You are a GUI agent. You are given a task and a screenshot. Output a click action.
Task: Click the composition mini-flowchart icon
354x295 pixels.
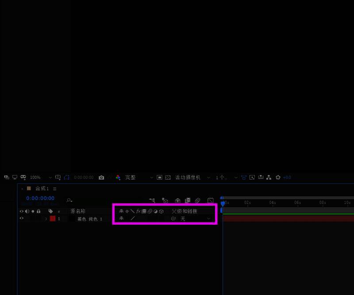pos(152,200)
